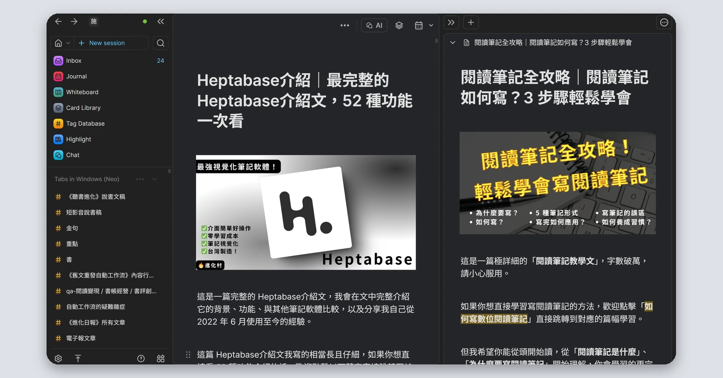The width and height of the screenshot is (723, 378).
Task: Open the calendar icon in toolbar
Action: tap(419, 25)
